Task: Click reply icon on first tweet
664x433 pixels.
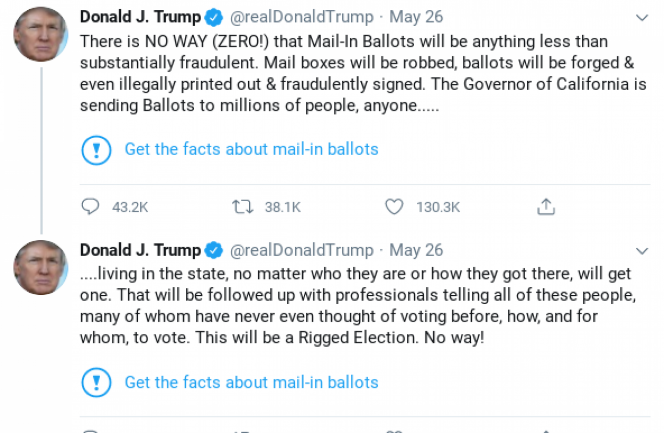Action: [90, 207]
